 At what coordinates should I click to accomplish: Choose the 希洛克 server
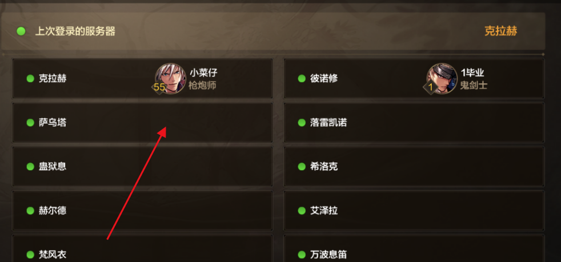(414, 167)
